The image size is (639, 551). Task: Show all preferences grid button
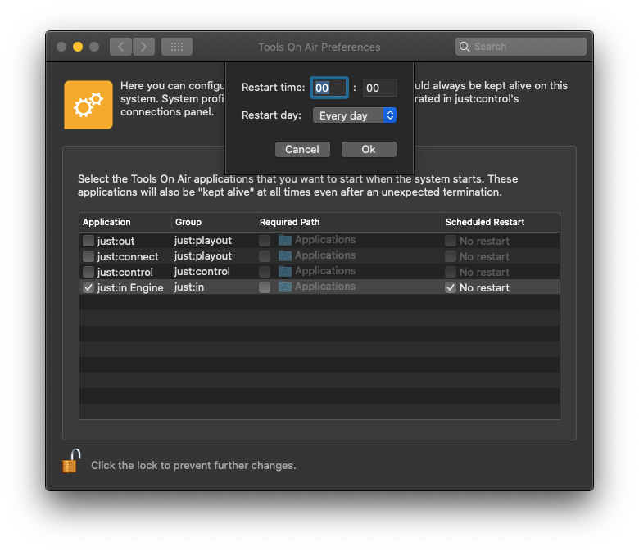coord(177,47)
